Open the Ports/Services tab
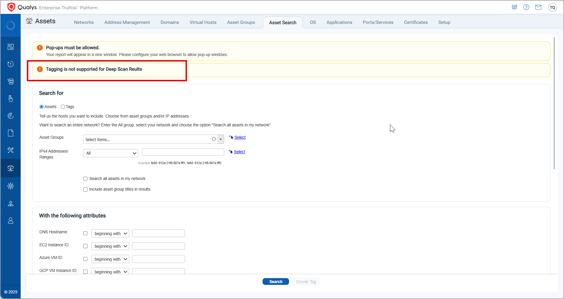 point(378,22)
